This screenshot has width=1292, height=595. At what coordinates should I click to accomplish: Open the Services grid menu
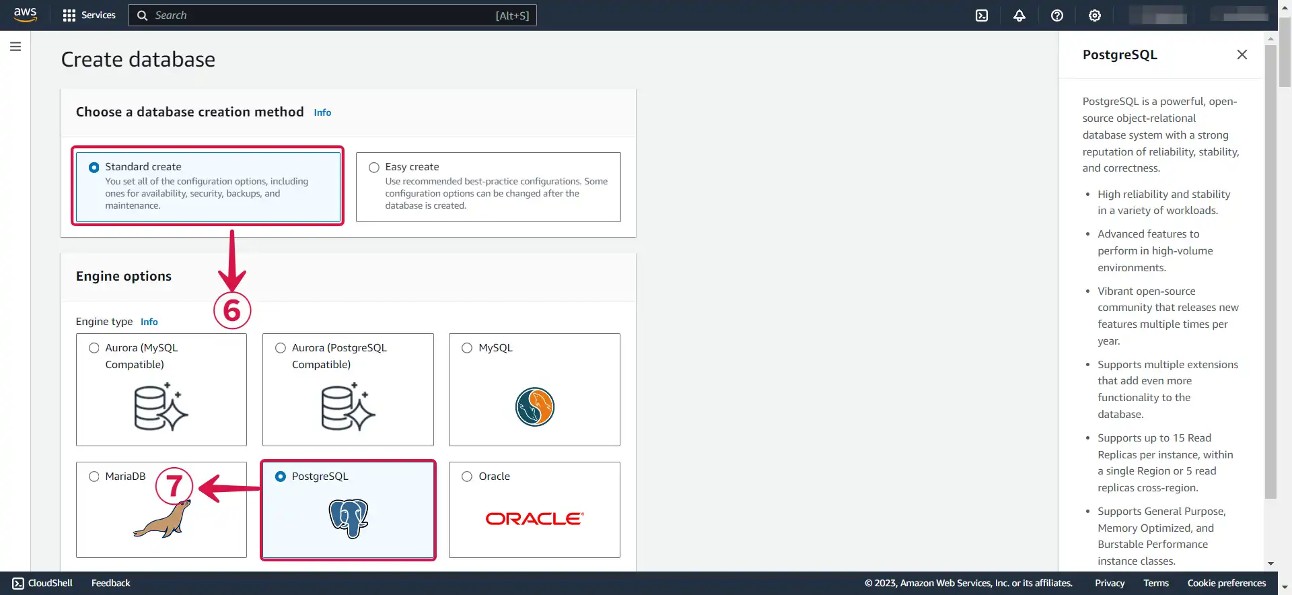(69, 15)
